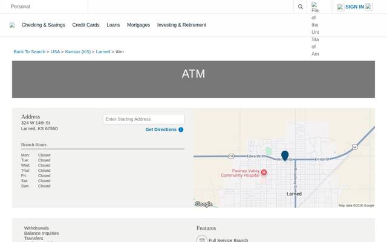Open the Personal section tab

pyautogui.click(x=20, y=7)
